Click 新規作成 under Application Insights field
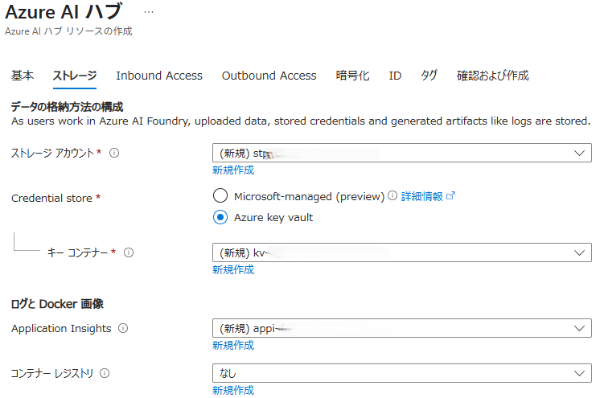Image resolution: width=600 pixels, height=398 pixels. [x=233, y=345]
